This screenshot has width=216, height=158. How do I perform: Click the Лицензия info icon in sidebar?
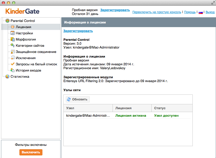tap(13, 27)
